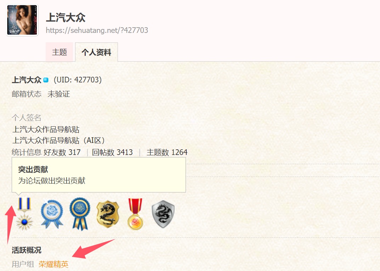Switch to the 主题 tab
The height and width of the screenshot is (271, 380).
click(x=59, y=52)
